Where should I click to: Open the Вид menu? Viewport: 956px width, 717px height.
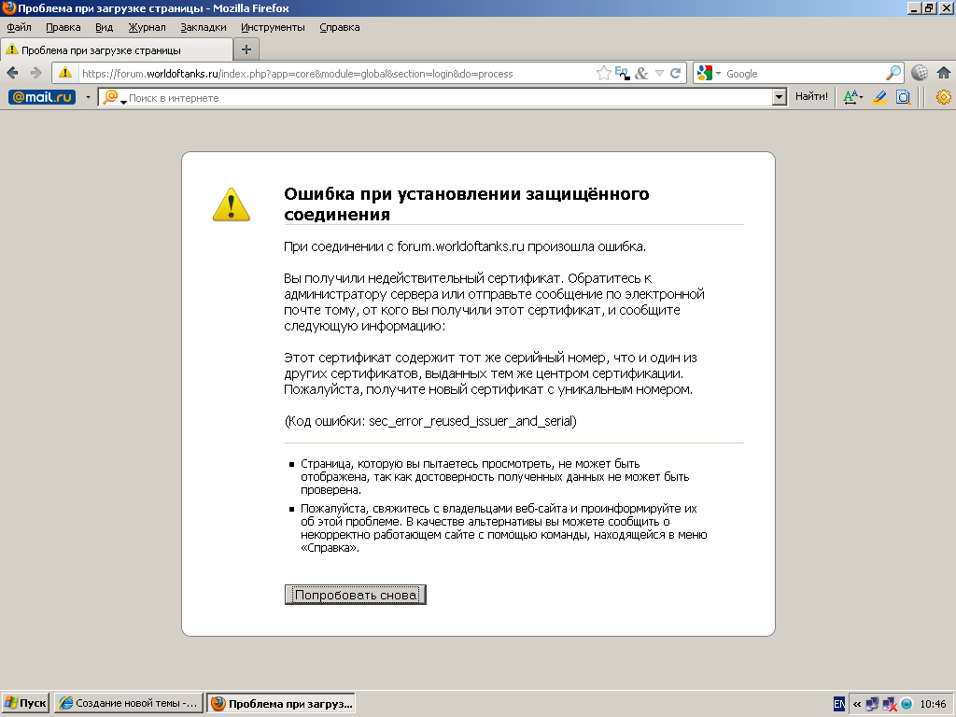click(x=105, y=27)
